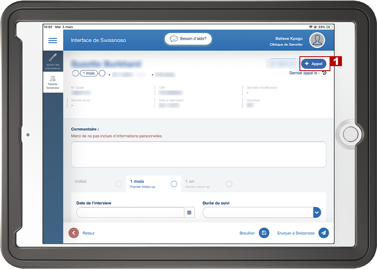Image resolution: width=377 pixels, height=269 pixels.
Task: Open the hamburger navigation menu
Action: [53, 40]
